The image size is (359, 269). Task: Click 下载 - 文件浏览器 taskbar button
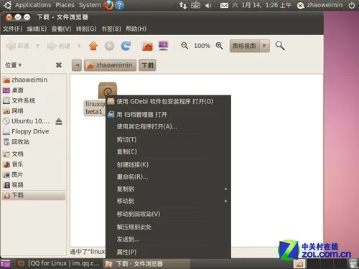[147, 264]
